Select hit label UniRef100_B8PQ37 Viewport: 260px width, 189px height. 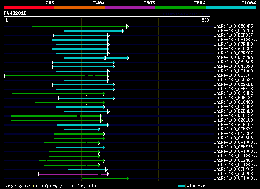point(233,35)
